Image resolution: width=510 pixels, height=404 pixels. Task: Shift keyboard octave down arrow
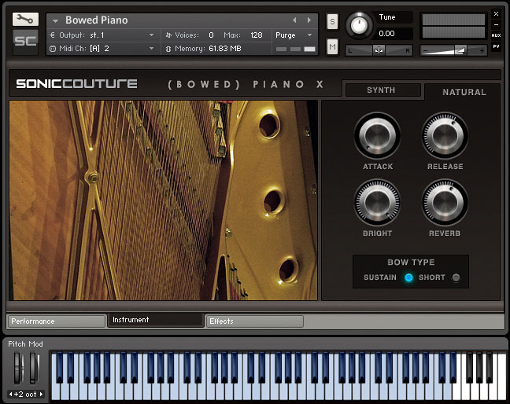point(11,395)
